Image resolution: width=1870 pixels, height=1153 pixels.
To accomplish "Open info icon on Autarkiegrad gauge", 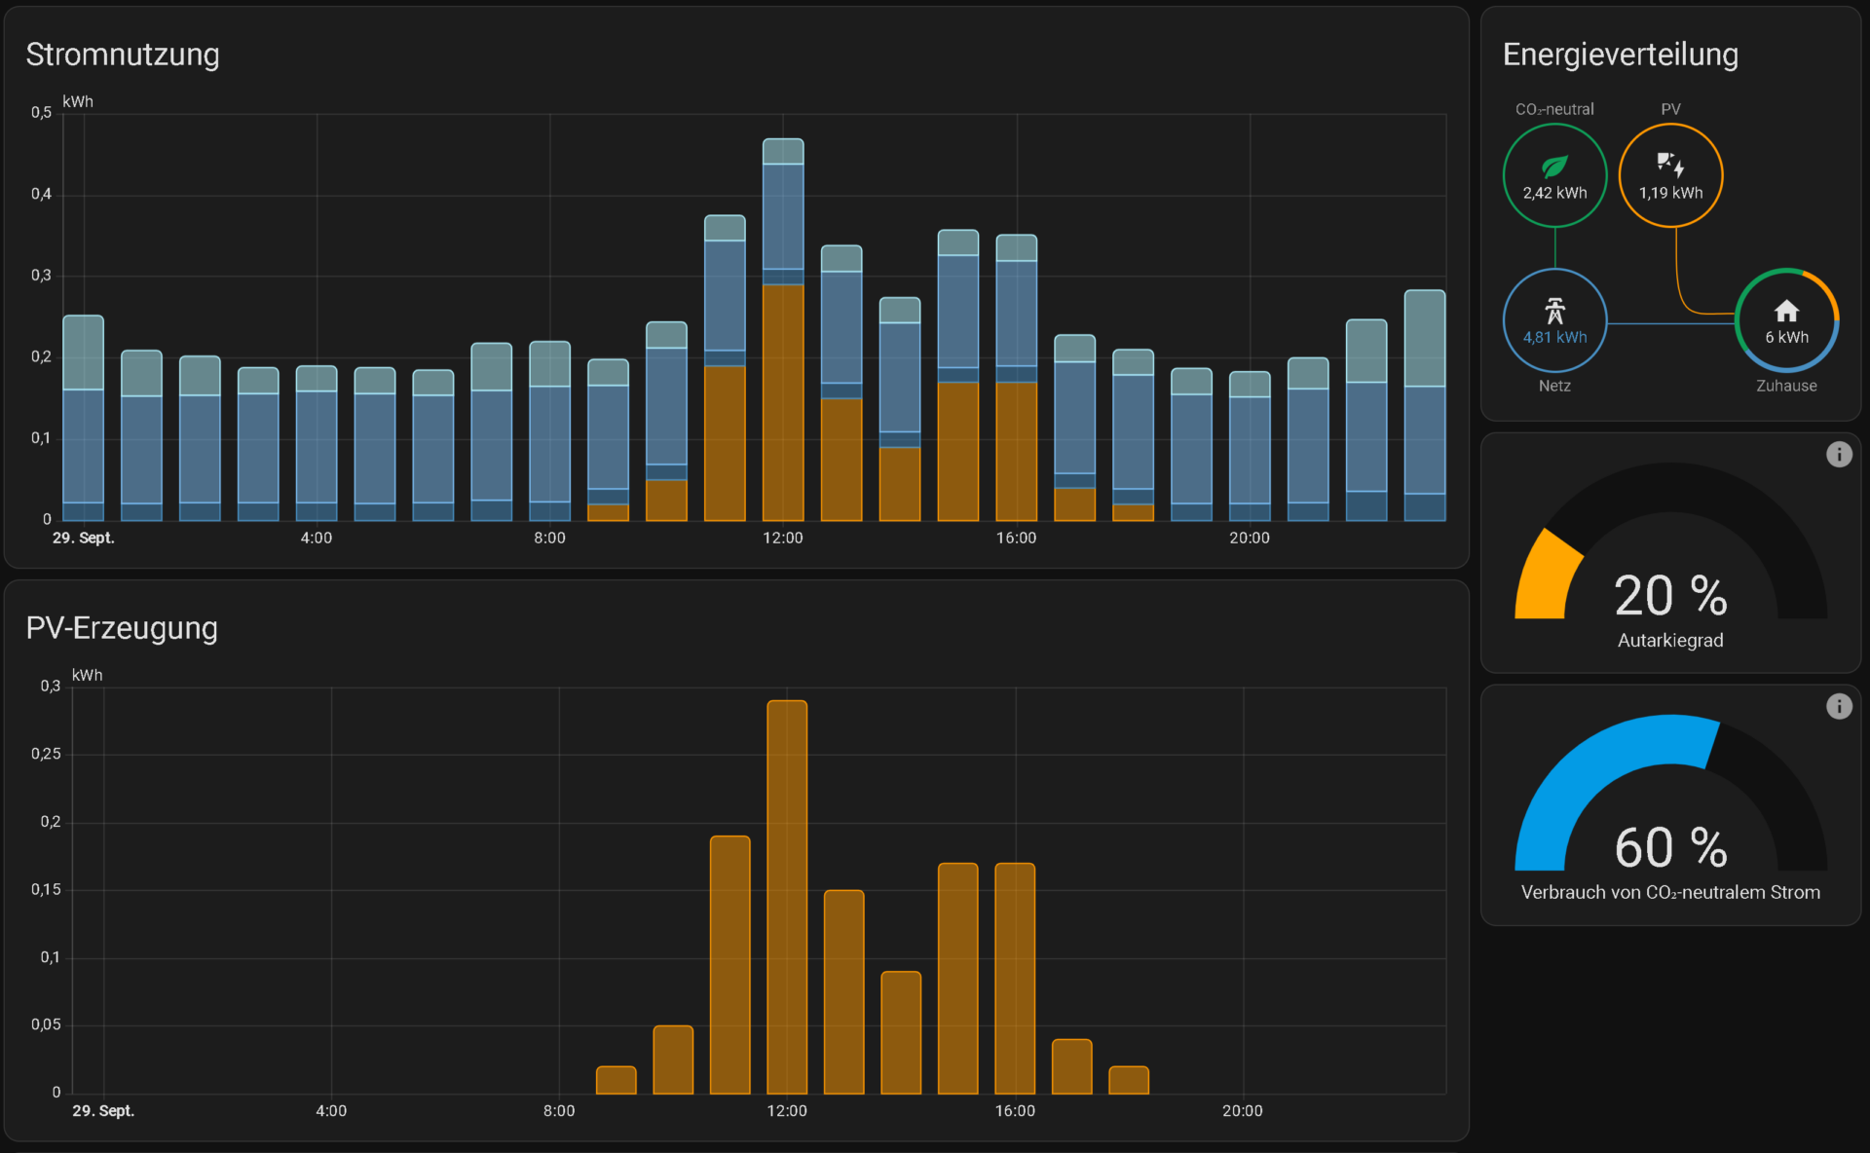I will click(x=1839, y=455).
